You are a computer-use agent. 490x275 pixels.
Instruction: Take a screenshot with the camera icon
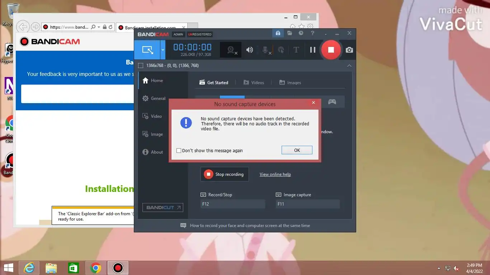(x=349, y=50)
